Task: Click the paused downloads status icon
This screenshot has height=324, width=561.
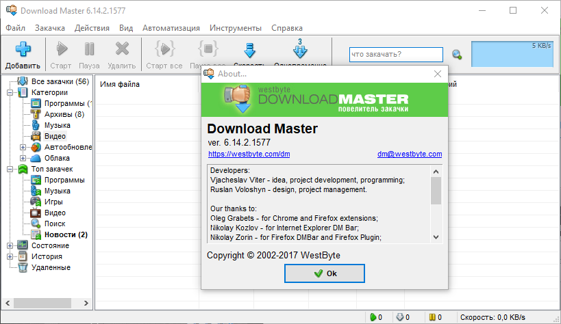Action: coord(432,317)
